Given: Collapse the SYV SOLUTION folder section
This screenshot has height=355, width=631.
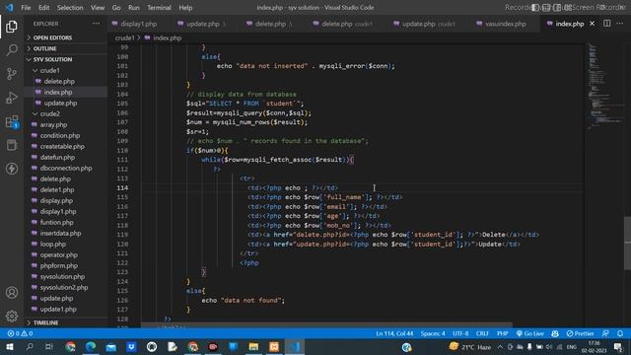Looking at the screenshot, I should tap(66, 59).
